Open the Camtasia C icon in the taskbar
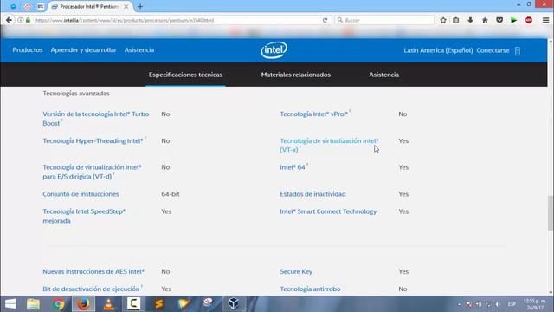This screenshot has height=312, width=554. 133,303
